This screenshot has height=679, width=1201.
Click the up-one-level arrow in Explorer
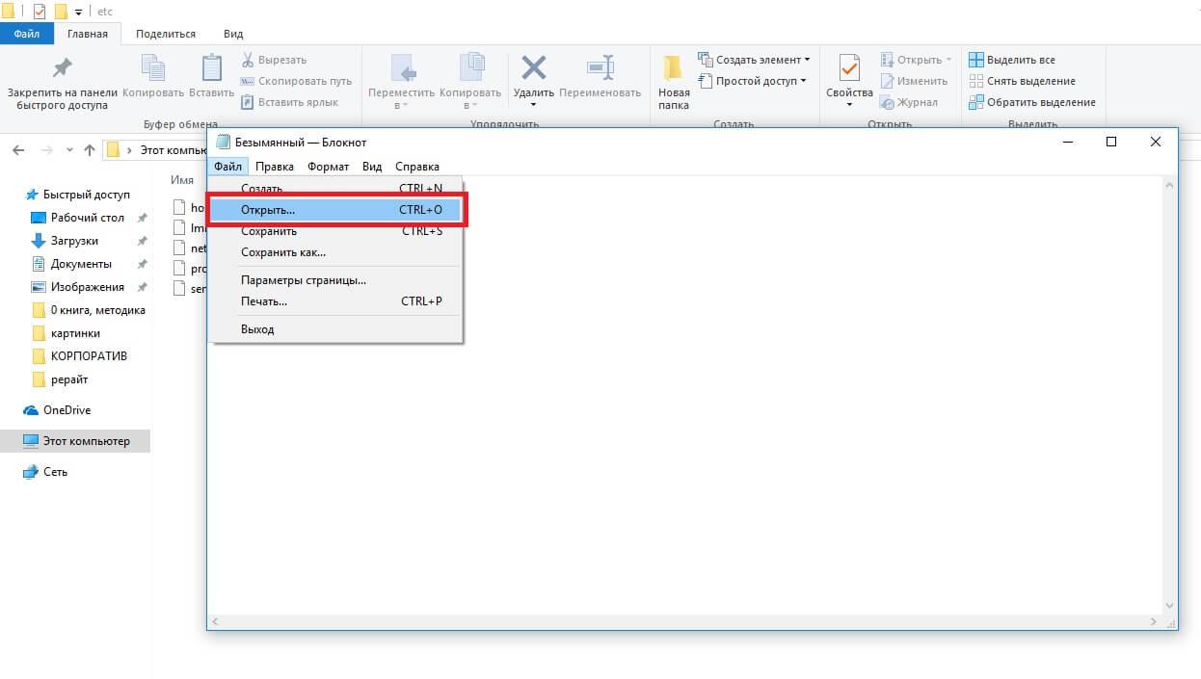(x=90, y=150)
